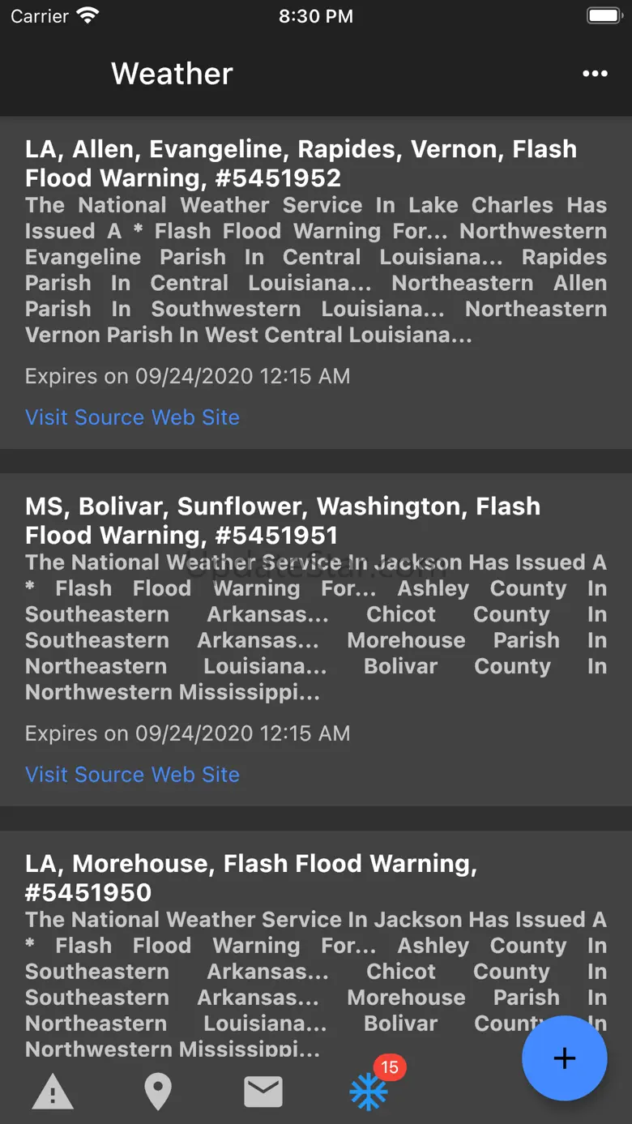Tap the Lake Charles warning description text

(316, 270)
